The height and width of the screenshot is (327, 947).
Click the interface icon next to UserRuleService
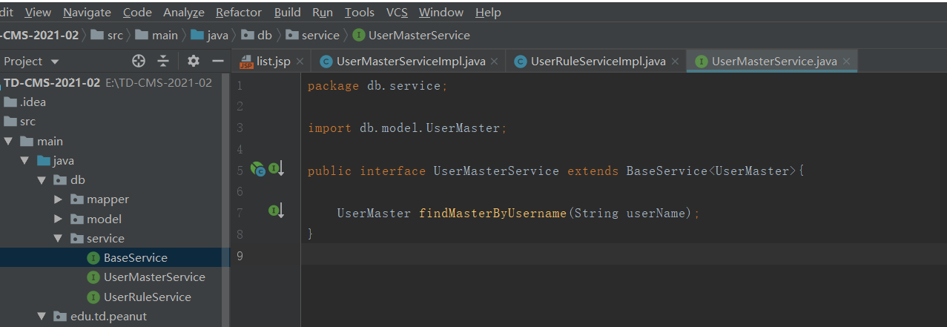pos(93,297)
